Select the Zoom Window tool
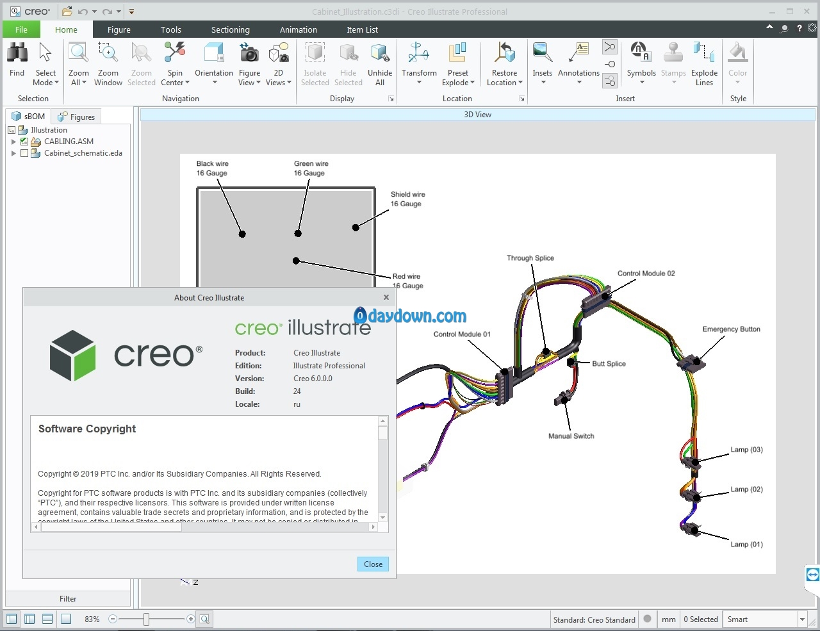820x631 pixels. [108, 54]
